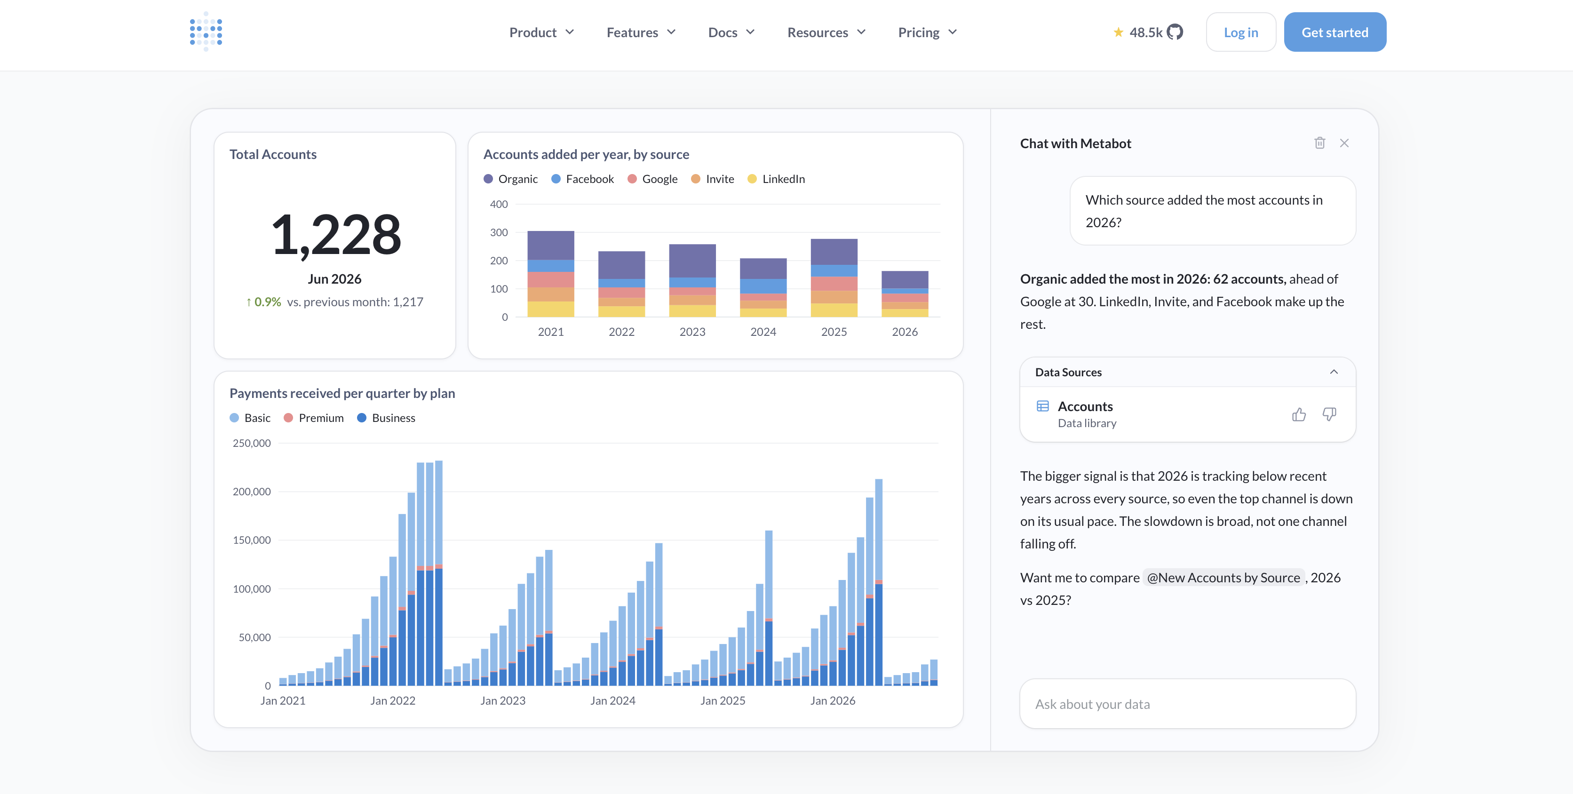Screen dimensions: 1573x794
Task: Expand the Resources dropdown menu
Action: tap(826, 32)
